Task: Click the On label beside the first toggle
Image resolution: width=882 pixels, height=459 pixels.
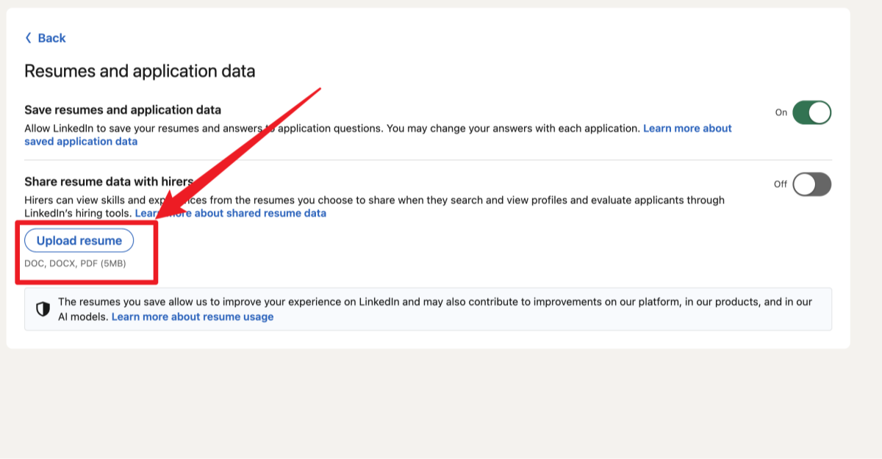Action: pos(781,112)
